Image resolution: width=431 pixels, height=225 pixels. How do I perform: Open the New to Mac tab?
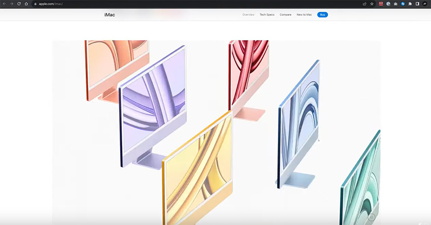pyautogui.click(x=304, y=15)
